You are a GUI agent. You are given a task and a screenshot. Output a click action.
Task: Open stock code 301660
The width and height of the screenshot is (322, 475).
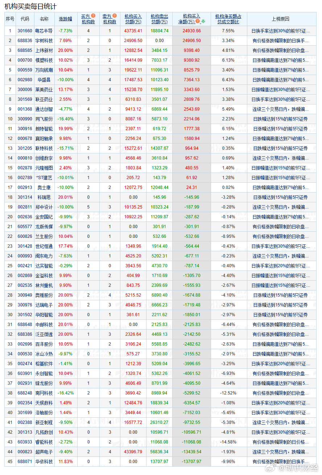25,31
